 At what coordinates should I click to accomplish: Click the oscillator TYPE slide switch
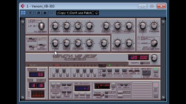click(32, 47)
